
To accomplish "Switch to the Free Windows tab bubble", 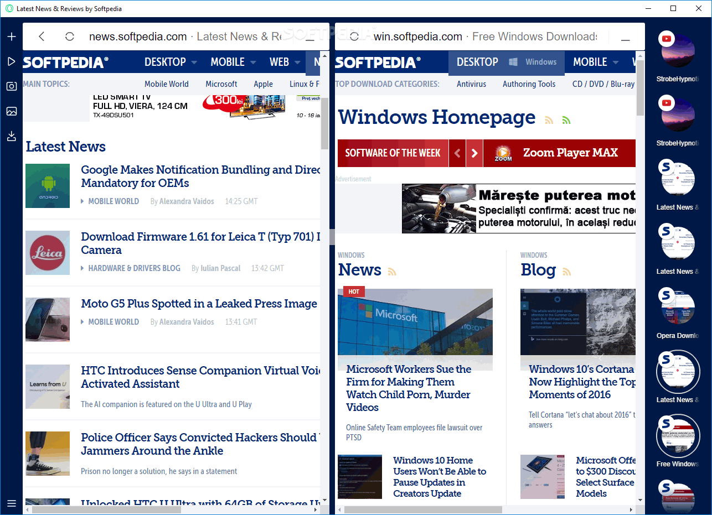I will tap(678, 435).
